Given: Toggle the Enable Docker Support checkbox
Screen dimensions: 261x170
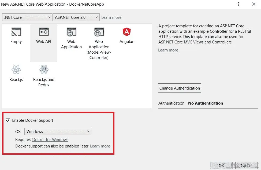Looking at the screenshot, I should (8, 120).
